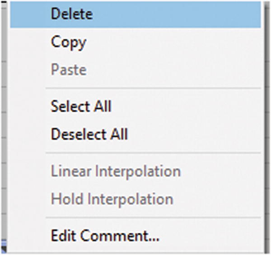
Task: Open the Edit Comment... dialog
Action: coord(105,236)
